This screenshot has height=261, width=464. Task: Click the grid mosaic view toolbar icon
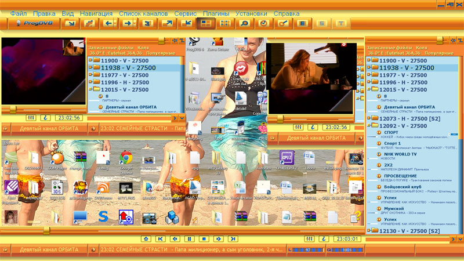[225, 23]
